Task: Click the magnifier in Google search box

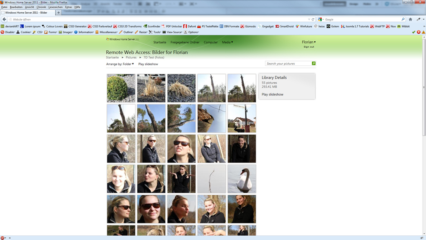Action: (403, 19)
